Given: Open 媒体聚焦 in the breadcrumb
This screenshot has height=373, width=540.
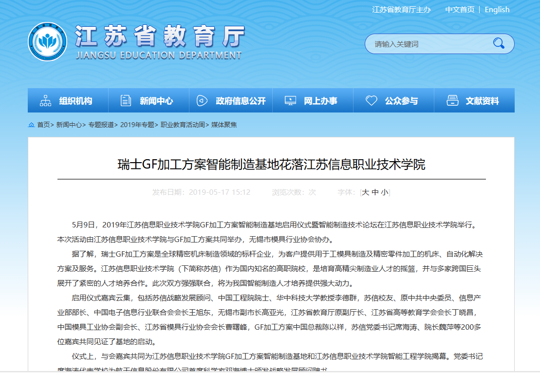Looking at the screenshot, I should [224, 125].
